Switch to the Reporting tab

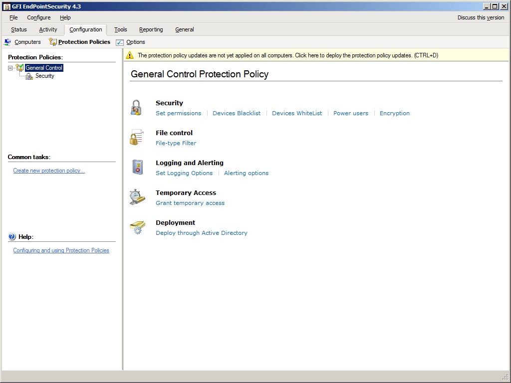pyautogui.click(x=151, y=29)
